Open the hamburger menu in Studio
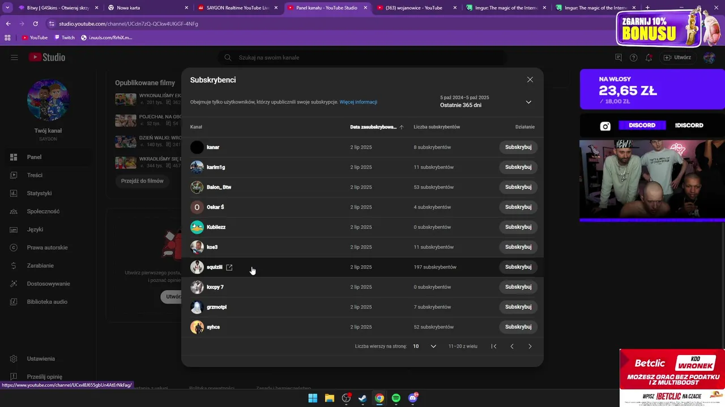Image resolution: width=725 pixels, height=407 pixels. coord(14,58)
